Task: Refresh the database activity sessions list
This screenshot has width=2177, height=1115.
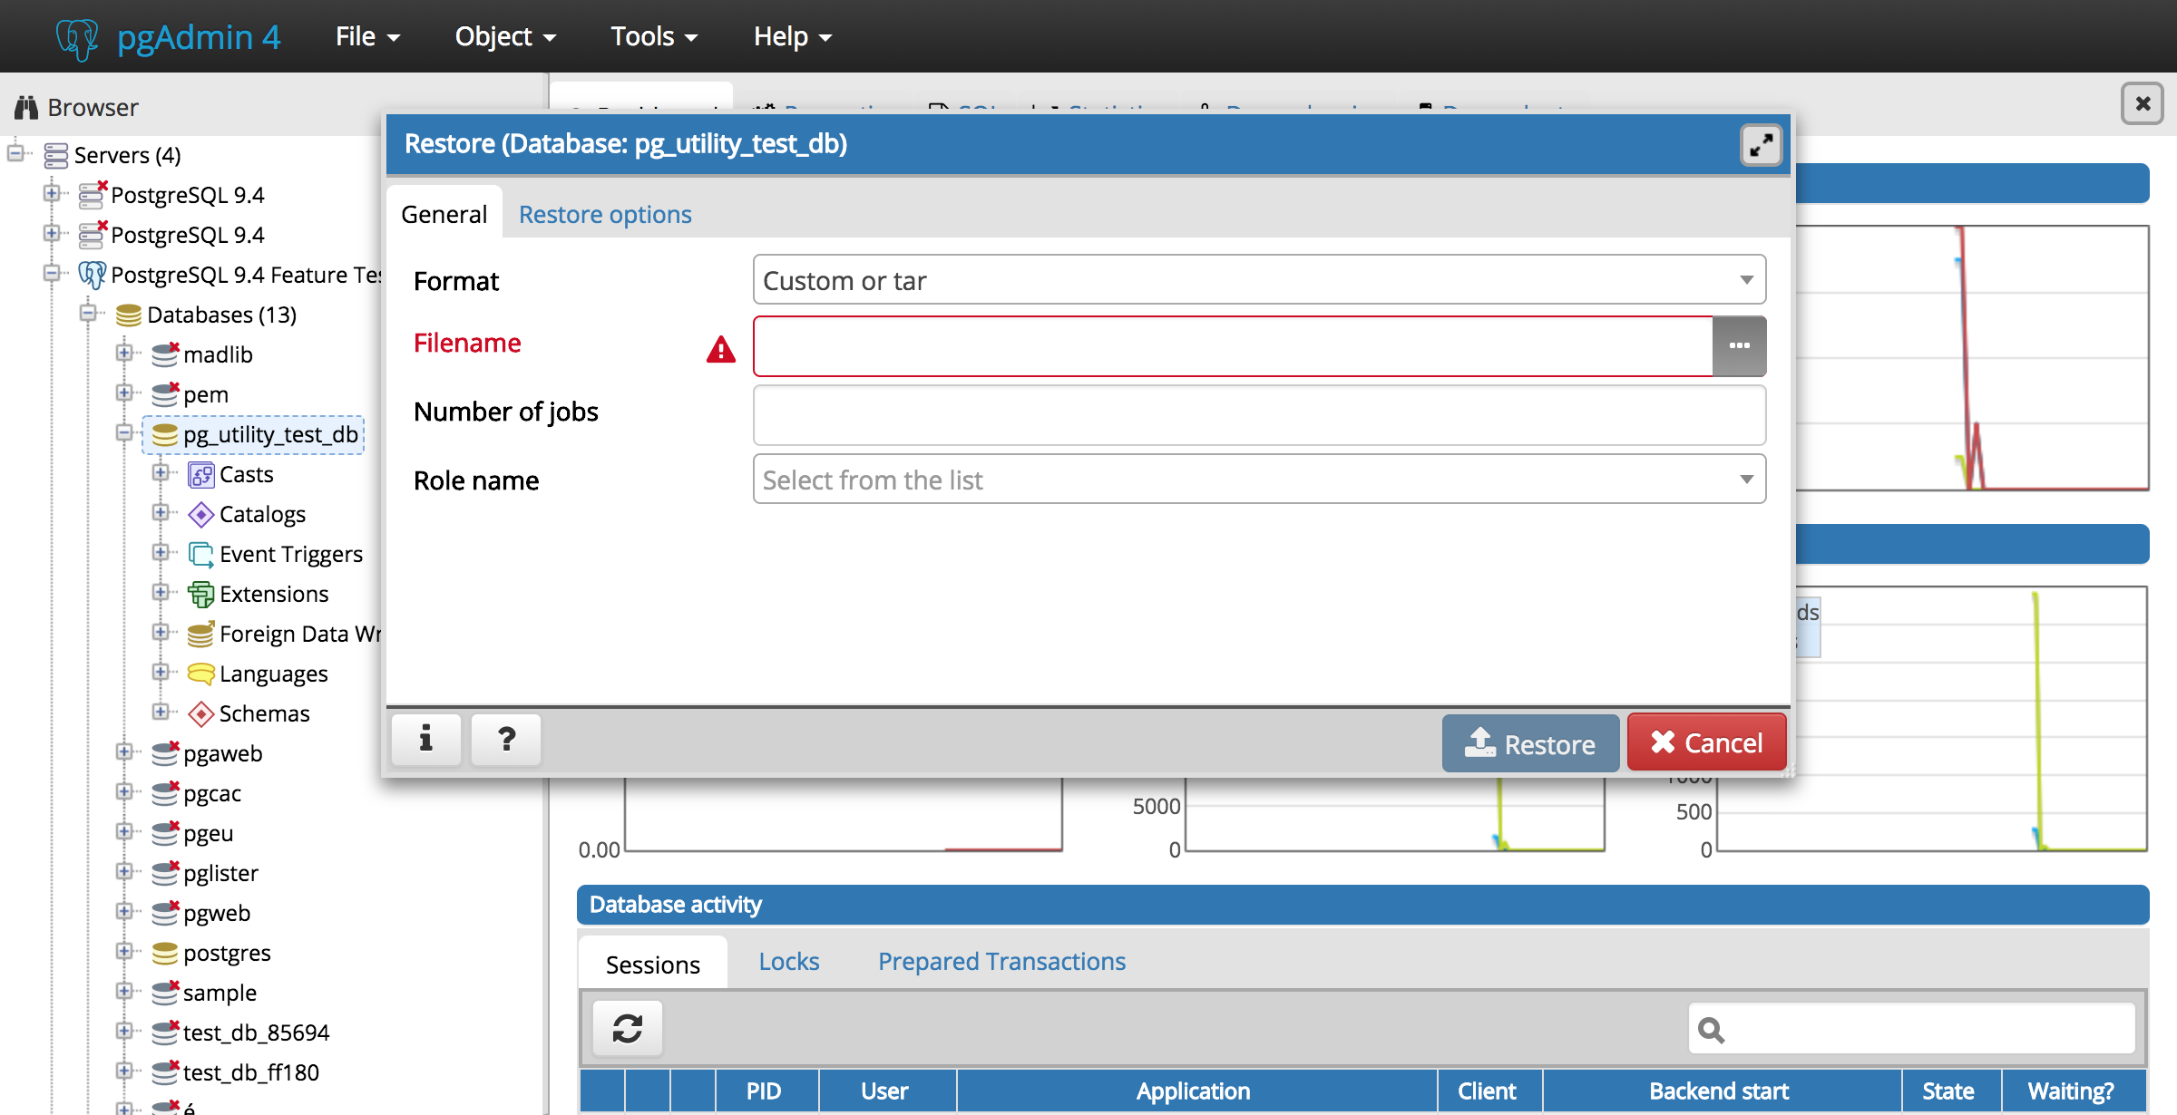Action: tap(627, 1029)
